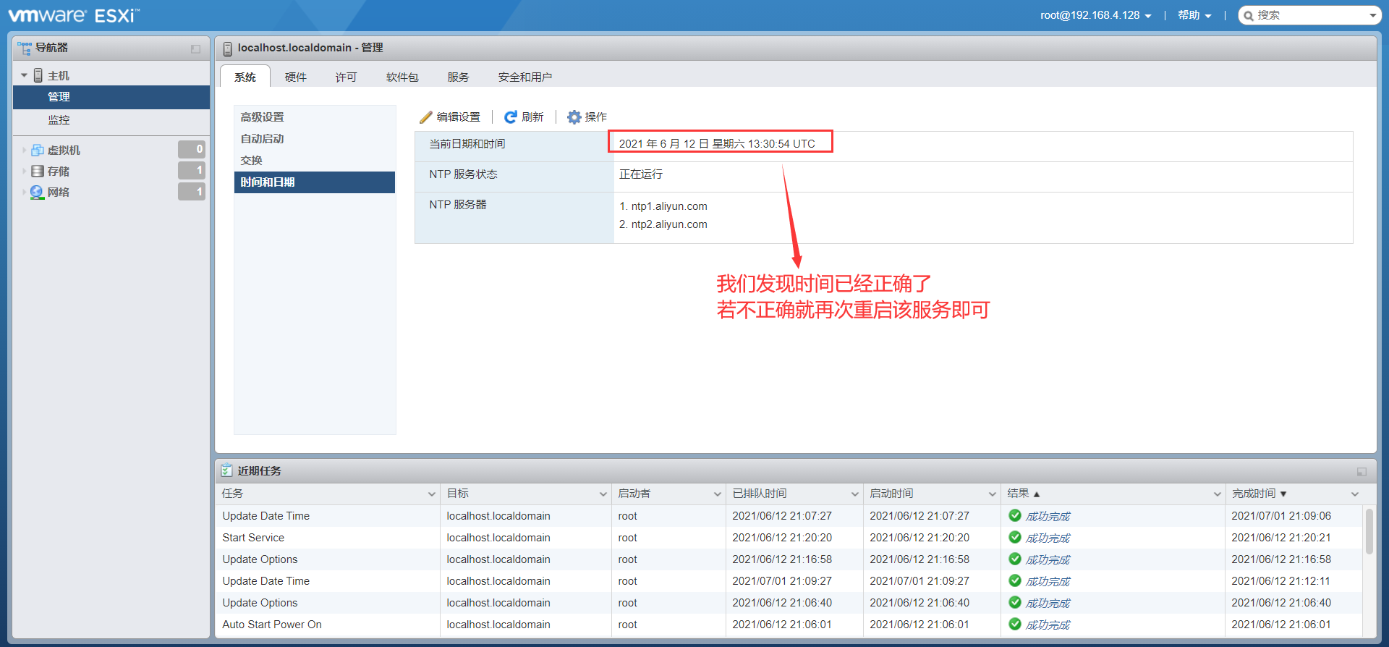Open Initiator column dropdown menu
The height and width of the screenshot is (647, 1389).
[717, 494]
